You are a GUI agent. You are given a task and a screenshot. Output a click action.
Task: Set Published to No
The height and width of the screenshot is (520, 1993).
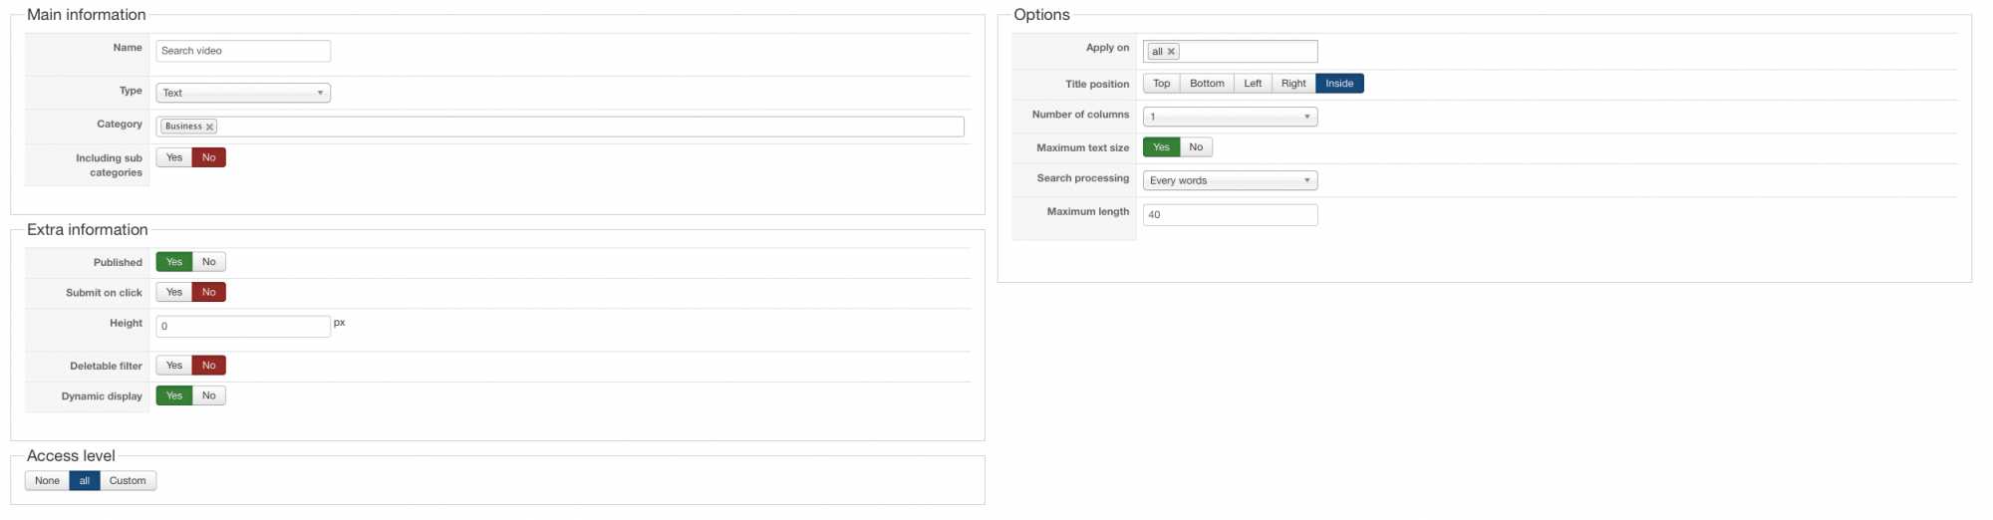tap(209, 262)
